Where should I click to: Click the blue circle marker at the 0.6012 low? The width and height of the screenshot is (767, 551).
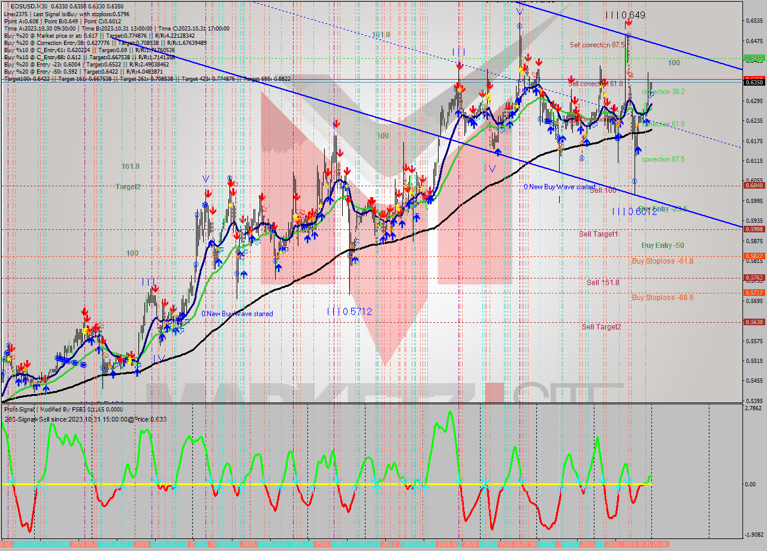(x=635, y=181)
